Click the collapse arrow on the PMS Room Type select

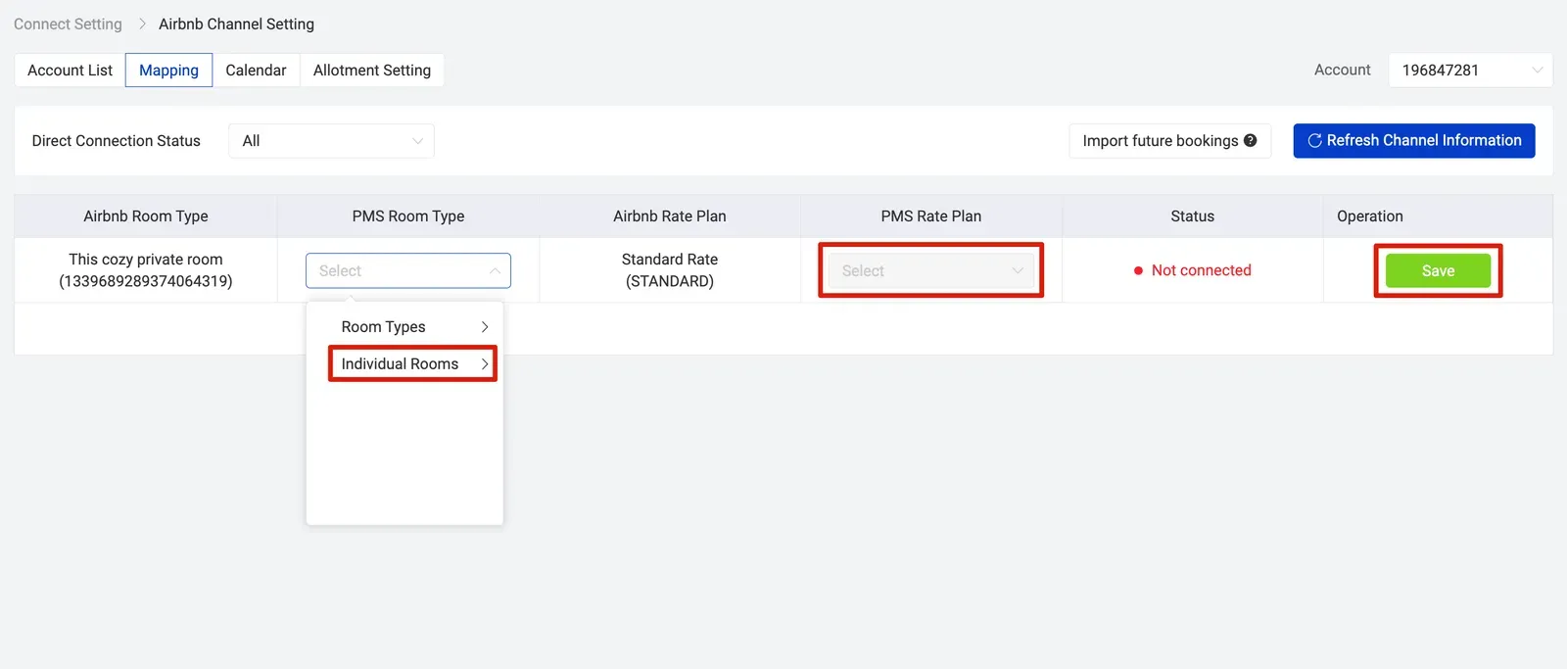(x=495, y=270)
